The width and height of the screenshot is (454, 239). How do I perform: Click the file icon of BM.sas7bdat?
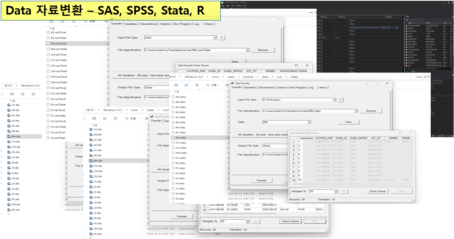click(48, 49)
